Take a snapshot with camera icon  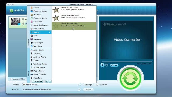coord(112,65)
